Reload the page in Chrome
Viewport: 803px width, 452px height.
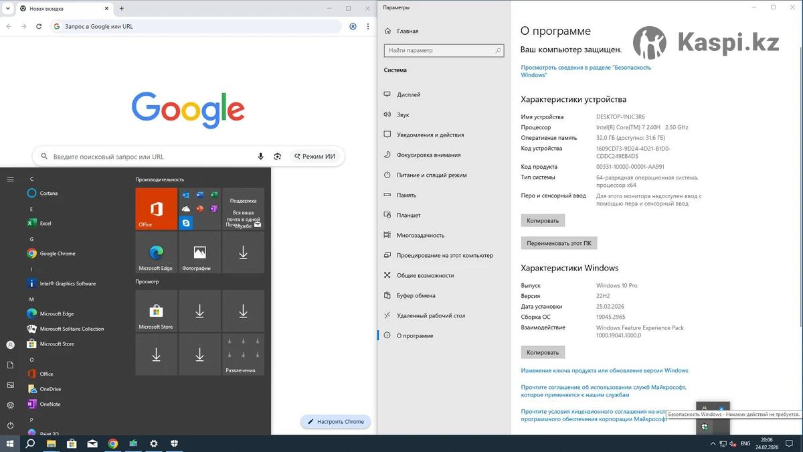pos(39,27)
